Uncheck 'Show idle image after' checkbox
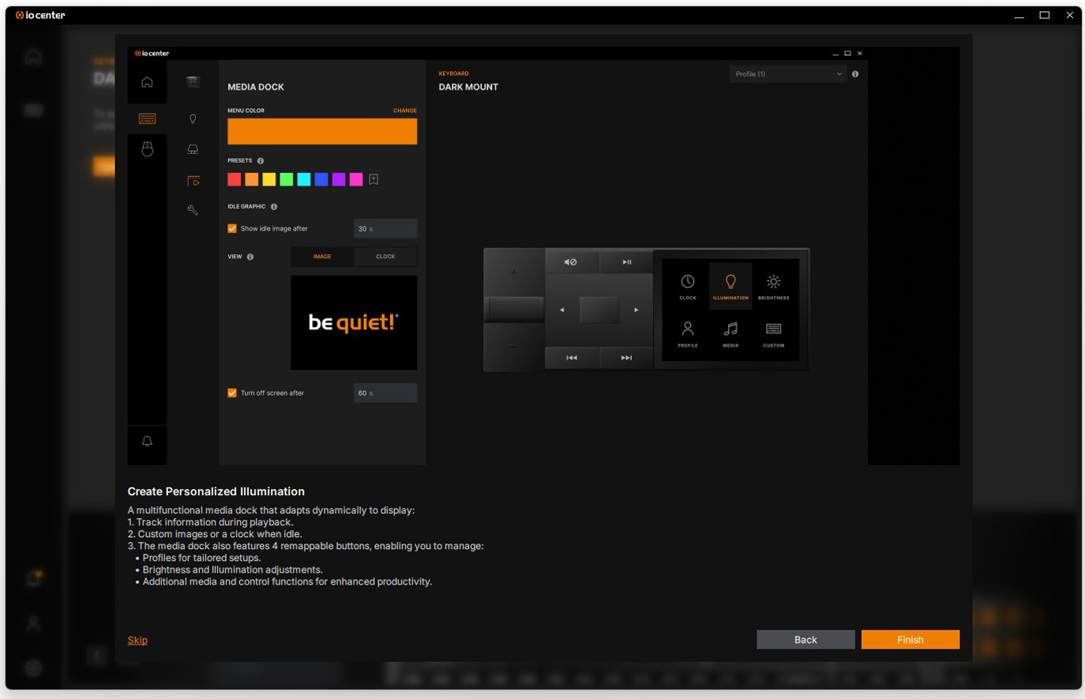Screen dimensions: 1085x699 click(232, 228)
